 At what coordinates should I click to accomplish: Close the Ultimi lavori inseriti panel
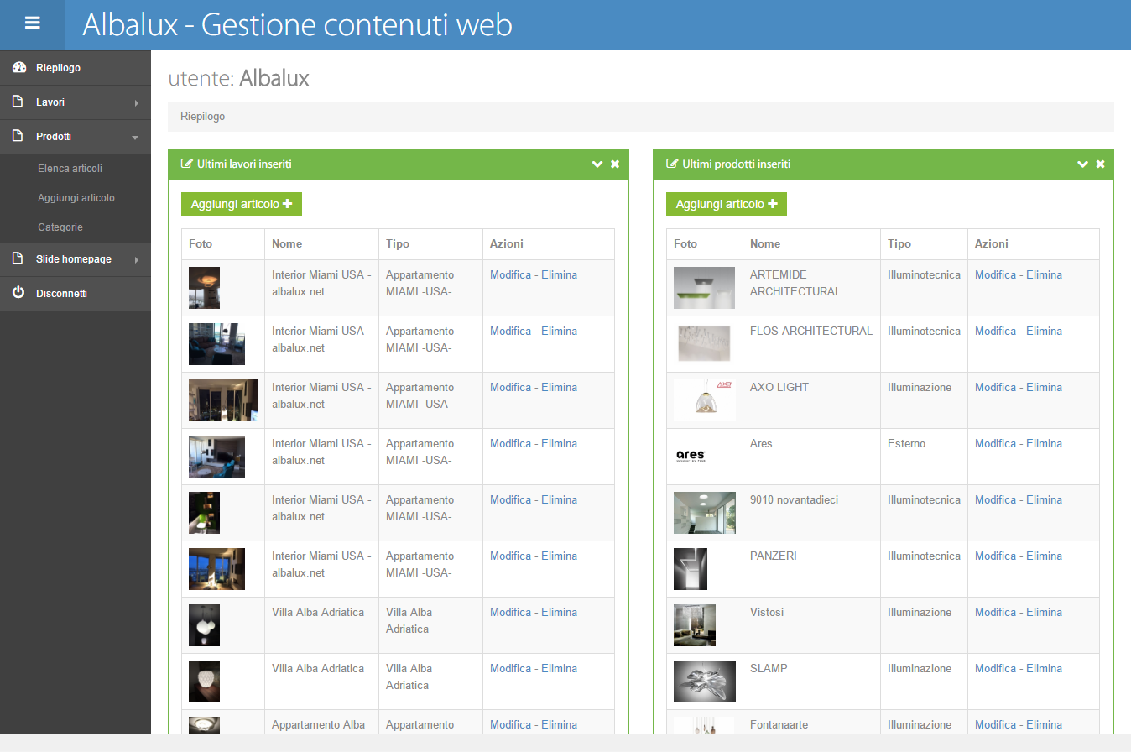(615, 164)
